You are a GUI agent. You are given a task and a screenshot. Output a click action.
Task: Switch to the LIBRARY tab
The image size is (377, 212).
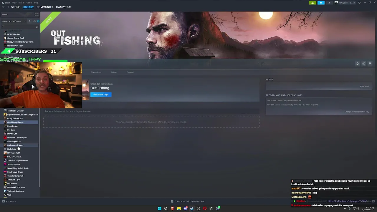pyautogui.click(x=28, y=7)
